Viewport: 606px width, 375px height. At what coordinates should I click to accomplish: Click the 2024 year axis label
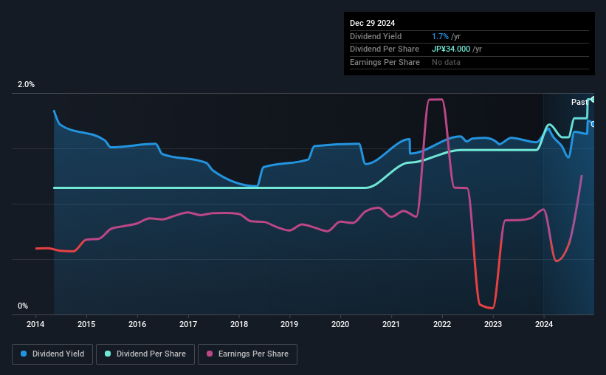(544, 324)
